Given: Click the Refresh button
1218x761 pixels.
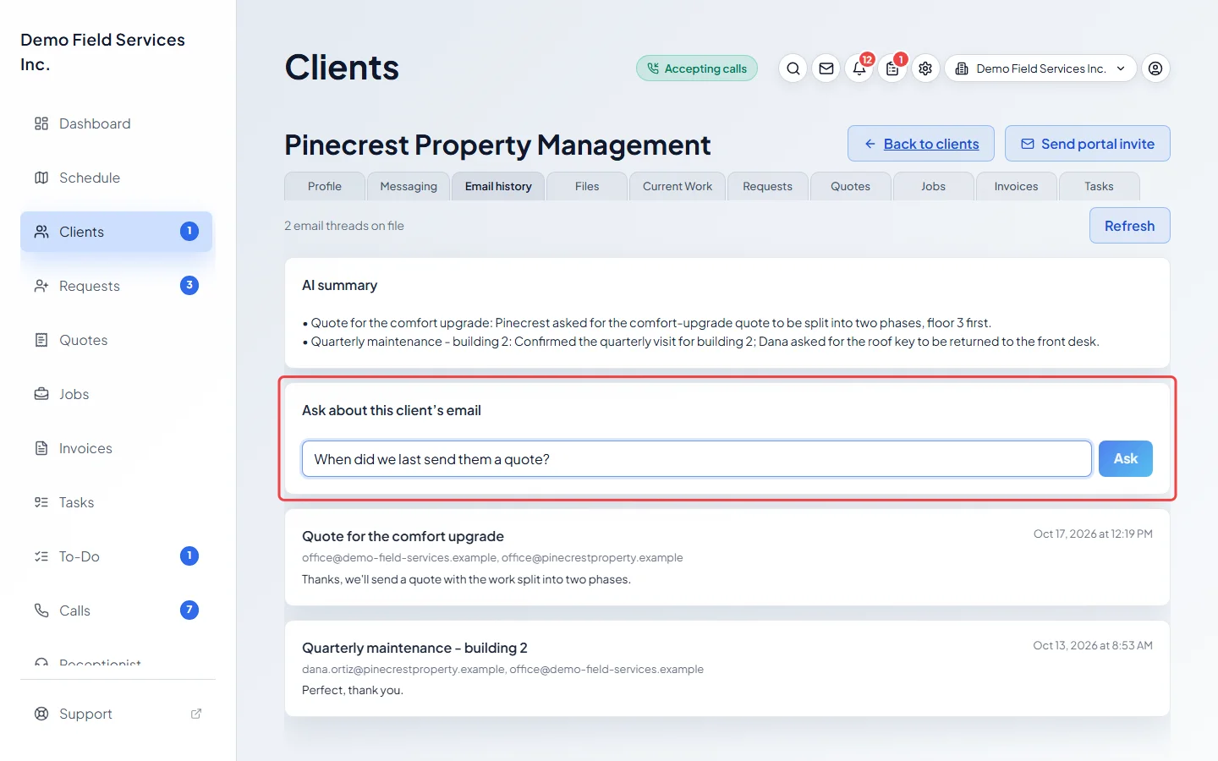Looking at the screenshot, I should coord(1129,226).
